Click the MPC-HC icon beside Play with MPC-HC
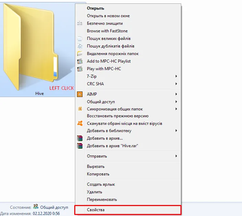Viewport: 242px width, 216px height. [x=80, y=69]
